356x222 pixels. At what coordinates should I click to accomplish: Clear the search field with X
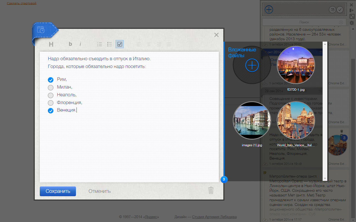341,22
